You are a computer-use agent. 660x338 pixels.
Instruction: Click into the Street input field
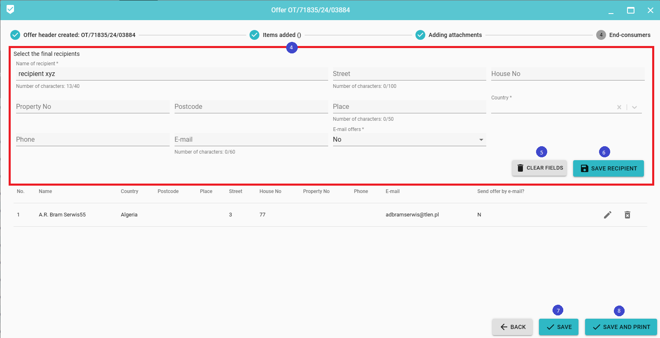pos(409,74)
